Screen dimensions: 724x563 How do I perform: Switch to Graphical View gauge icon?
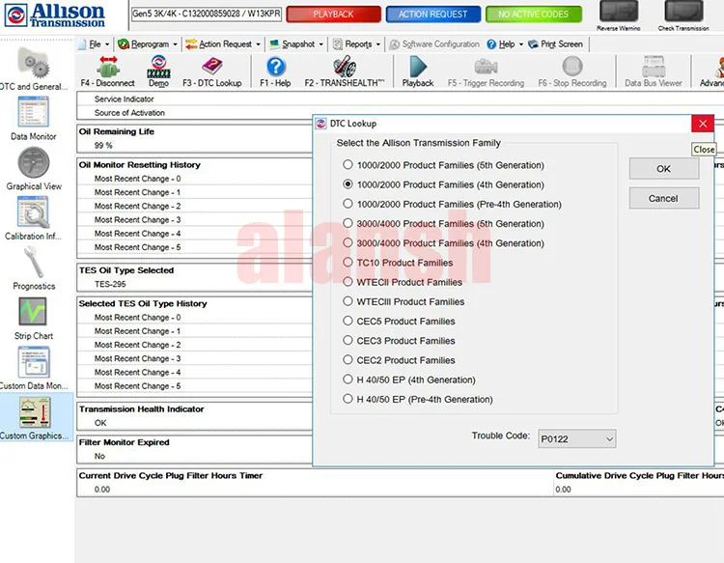33,162
